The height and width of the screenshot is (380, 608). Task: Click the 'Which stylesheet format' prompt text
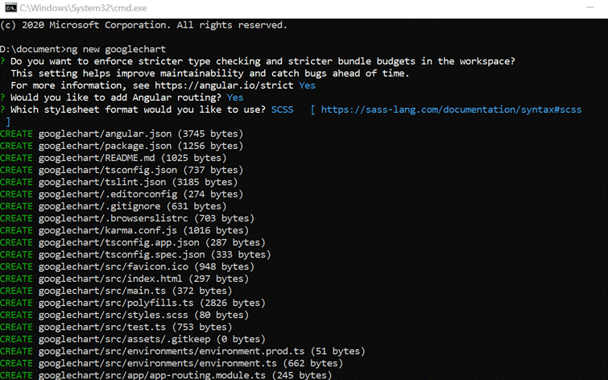(138, 109)
